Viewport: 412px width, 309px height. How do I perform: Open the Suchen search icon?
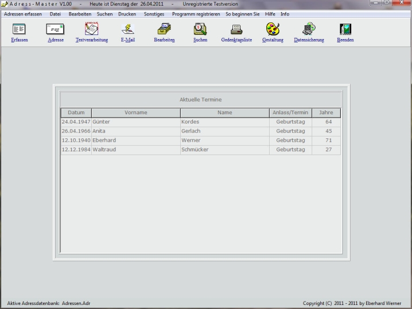(x=200, y=29)
